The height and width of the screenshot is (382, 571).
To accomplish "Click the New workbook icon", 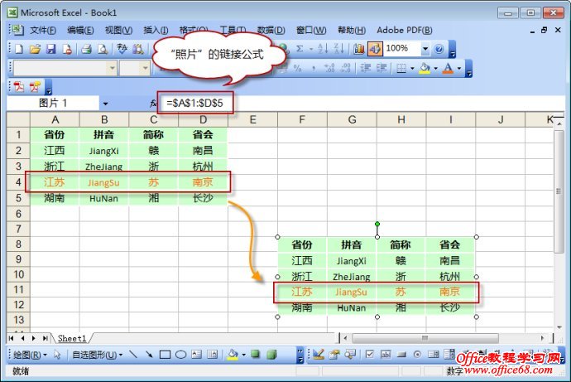I will tap(18, 49).
